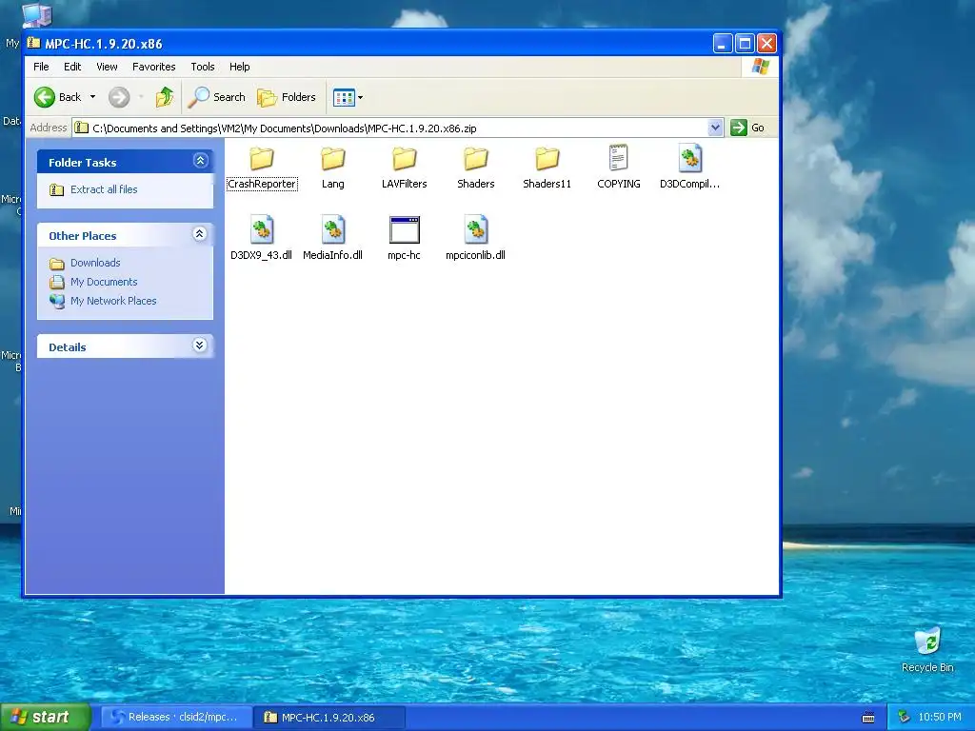This screenshot has height=731, width=975.
Task: Select the CrashReporter folder icon
Action: (261, 159)
